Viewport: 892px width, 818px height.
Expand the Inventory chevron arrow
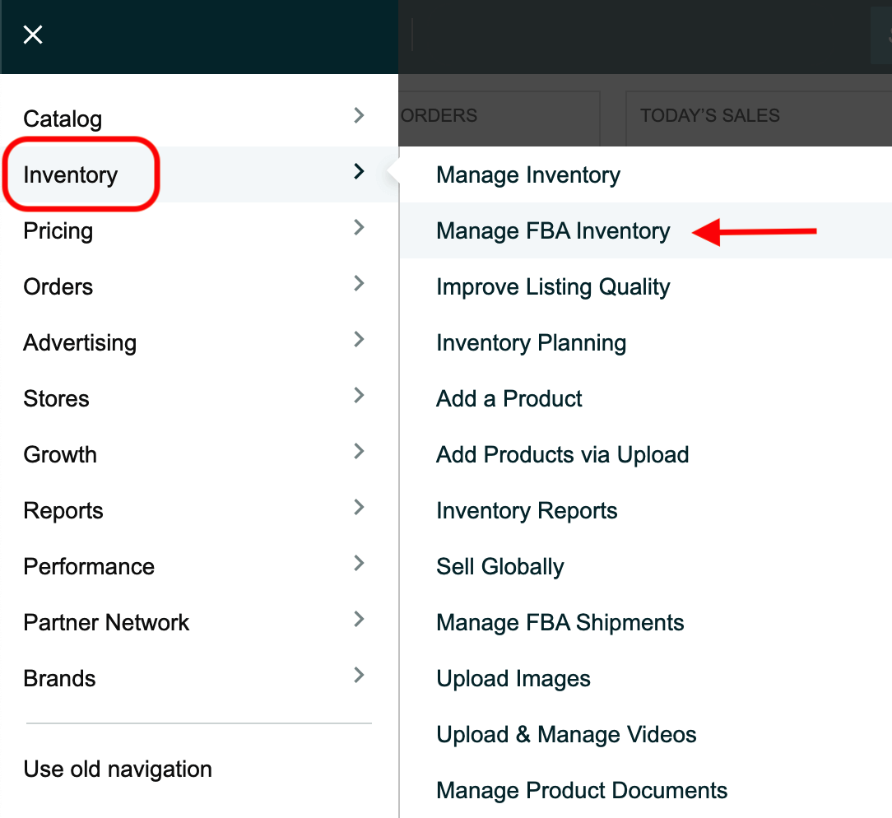click(359, 171)
